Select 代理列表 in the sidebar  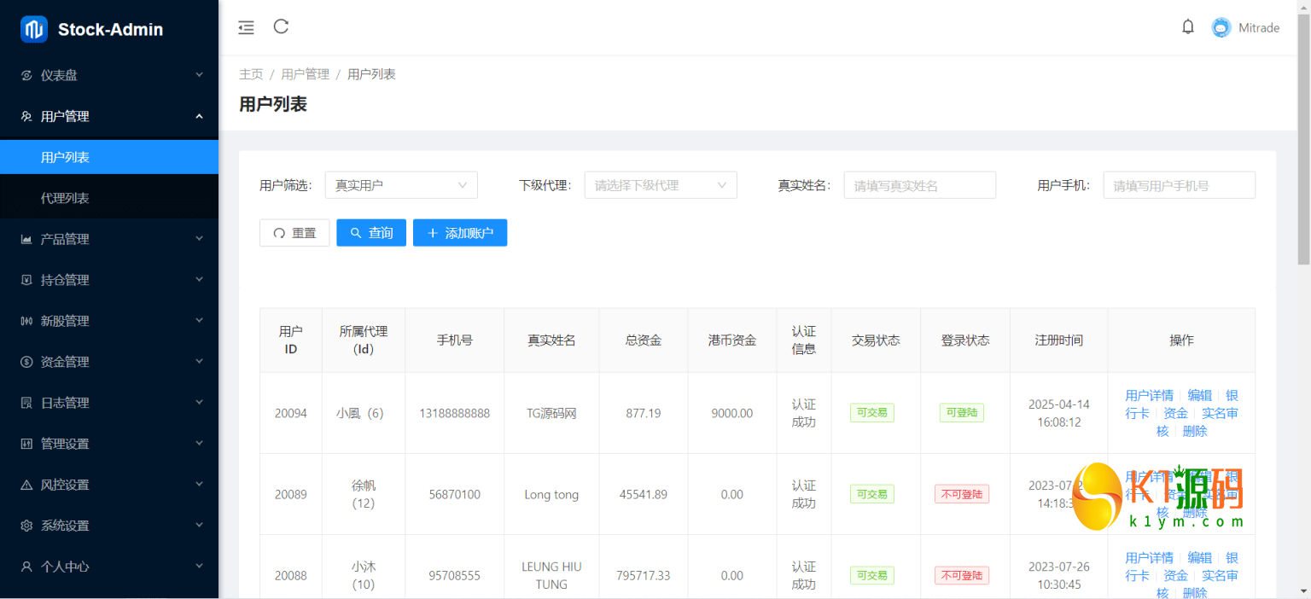[66, 198]
